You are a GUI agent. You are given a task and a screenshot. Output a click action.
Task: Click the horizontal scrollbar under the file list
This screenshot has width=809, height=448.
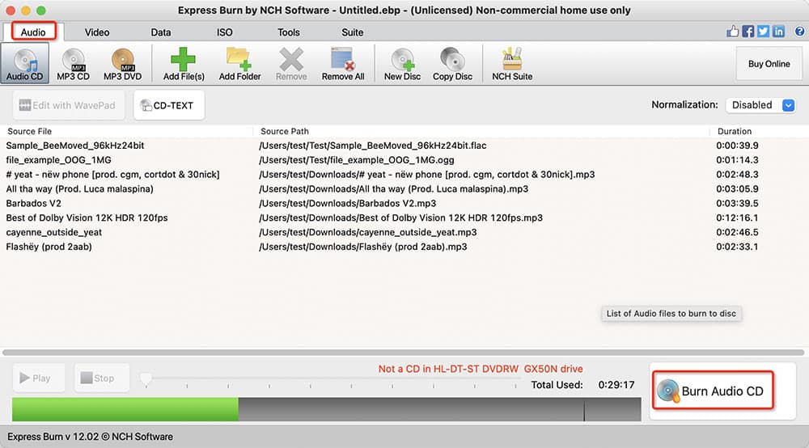tap(404, 353)
